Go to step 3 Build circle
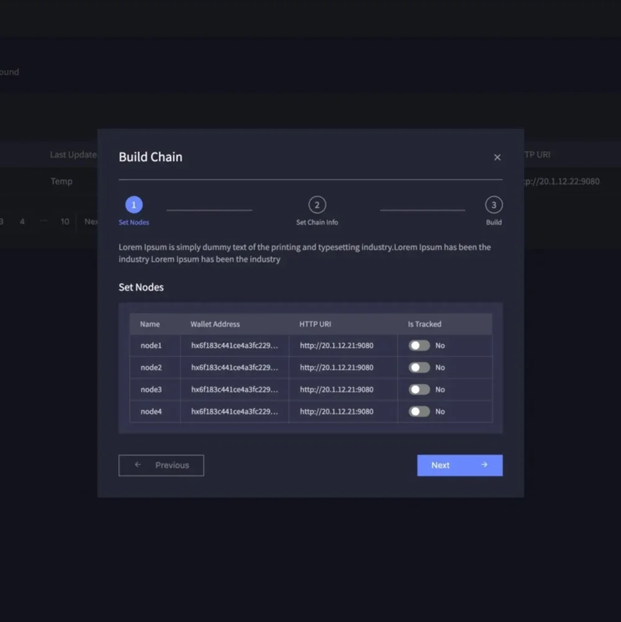This screenshot has height=622, width=621. pyautogui.click(x=494, y=205)
